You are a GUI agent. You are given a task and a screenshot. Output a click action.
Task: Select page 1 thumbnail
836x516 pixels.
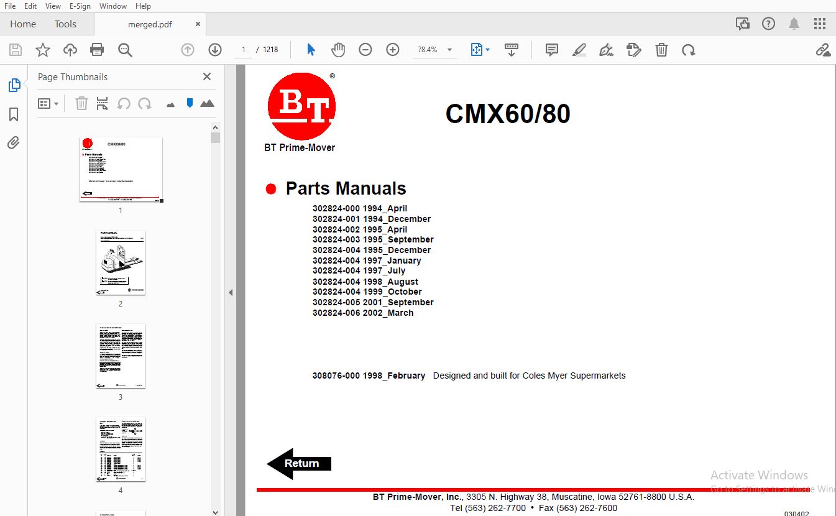(121, 169)
